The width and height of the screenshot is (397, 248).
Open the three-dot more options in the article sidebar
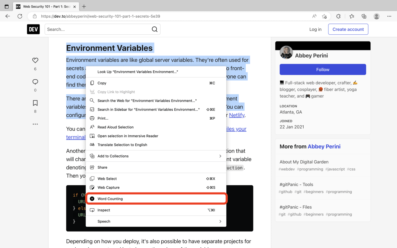tap(35, 124)
